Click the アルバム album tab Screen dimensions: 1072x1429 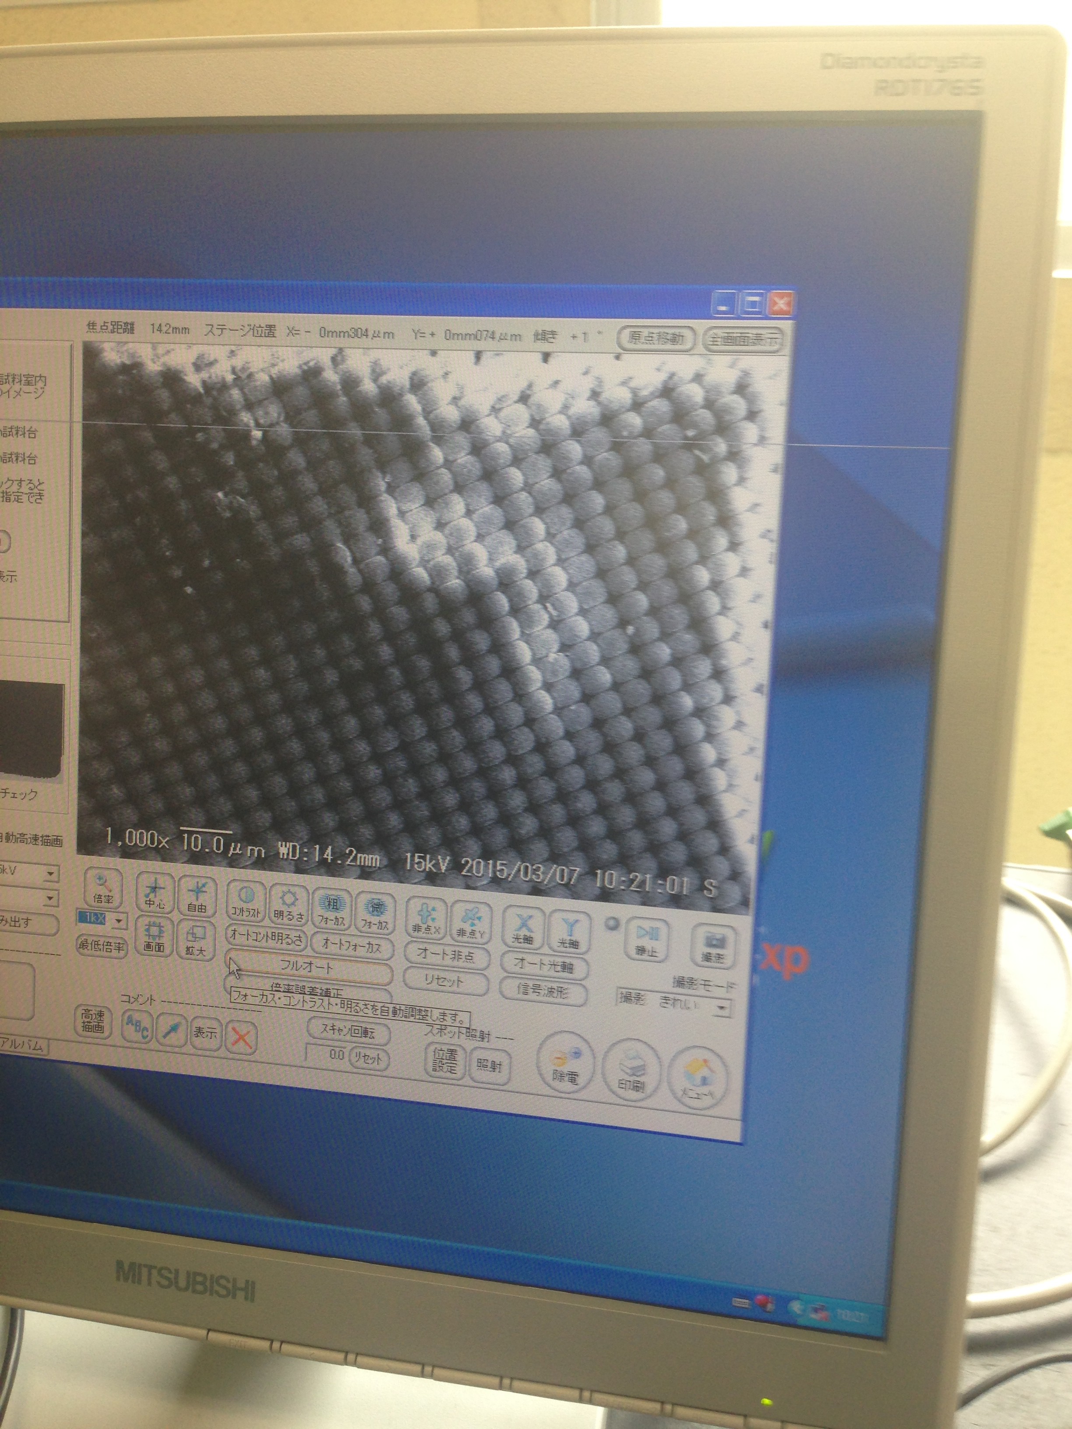click(24, 1045)
